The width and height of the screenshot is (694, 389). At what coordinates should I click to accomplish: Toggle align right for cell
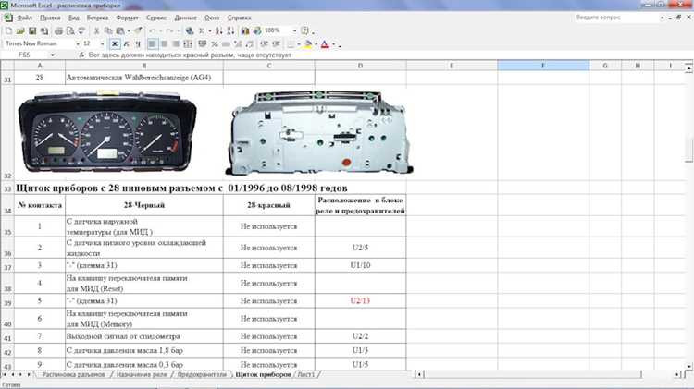176,44
